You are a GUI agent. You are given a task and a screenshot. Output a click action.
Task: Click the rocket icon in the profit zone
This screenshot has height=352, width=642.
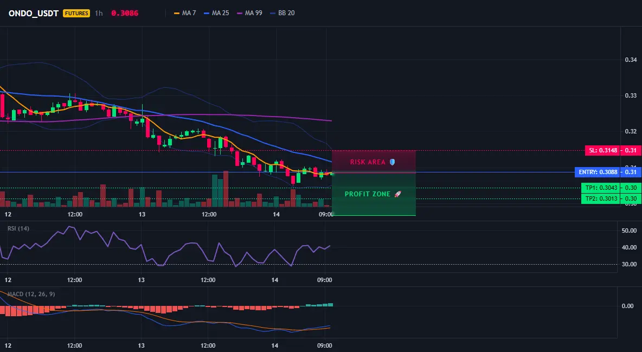click(x=397, y=194)
